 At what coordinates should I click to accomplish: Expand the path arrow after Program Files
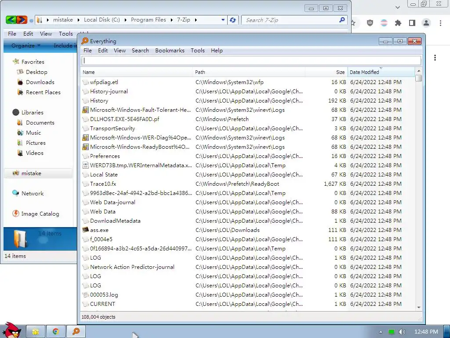[x=172, y=20]
